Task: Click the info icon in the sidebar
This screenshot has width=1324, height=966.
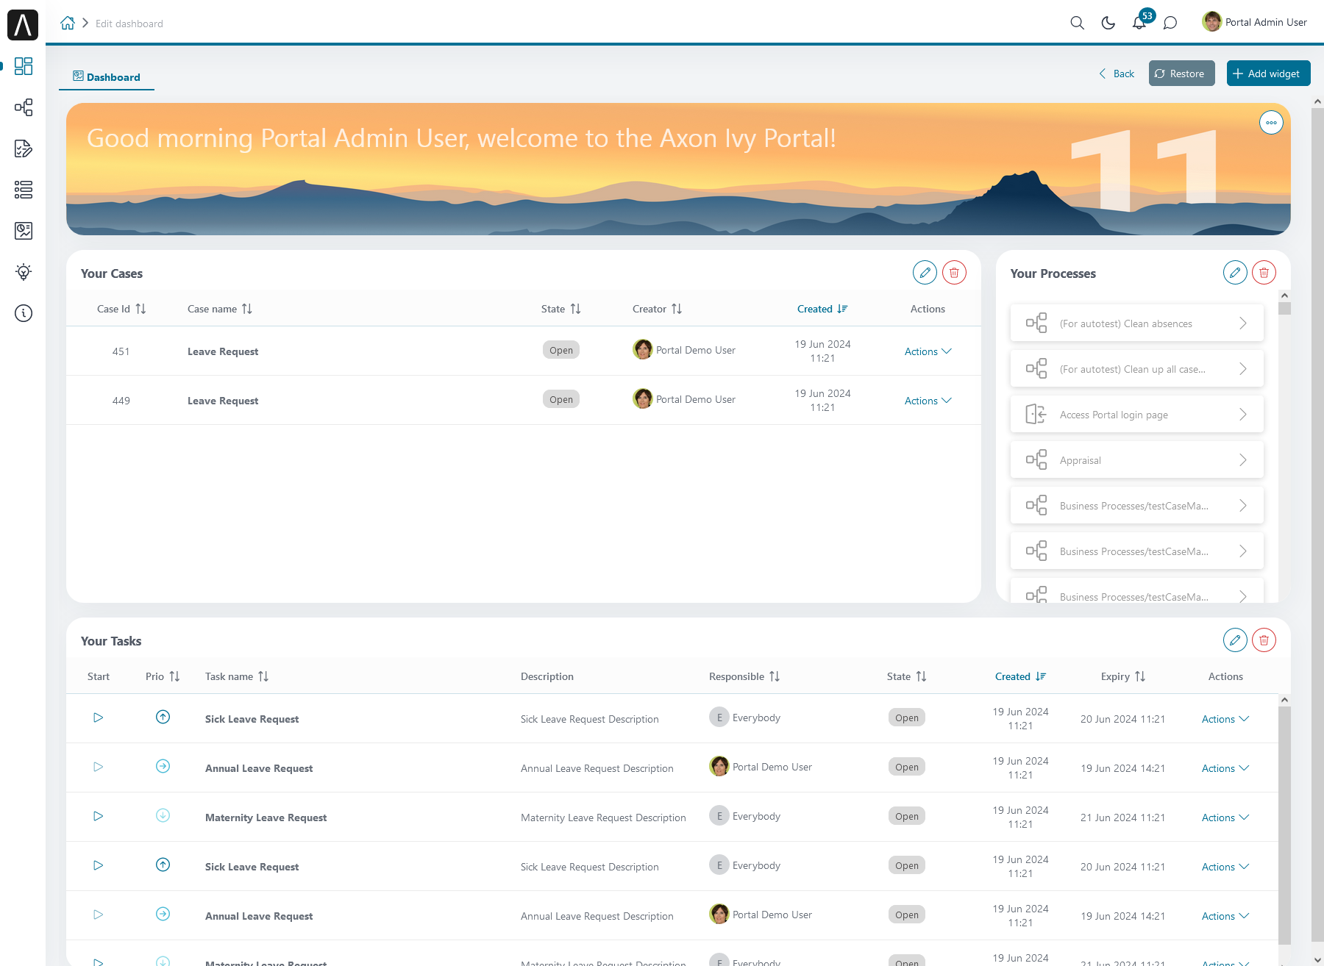Action: (x=24, y=313)
